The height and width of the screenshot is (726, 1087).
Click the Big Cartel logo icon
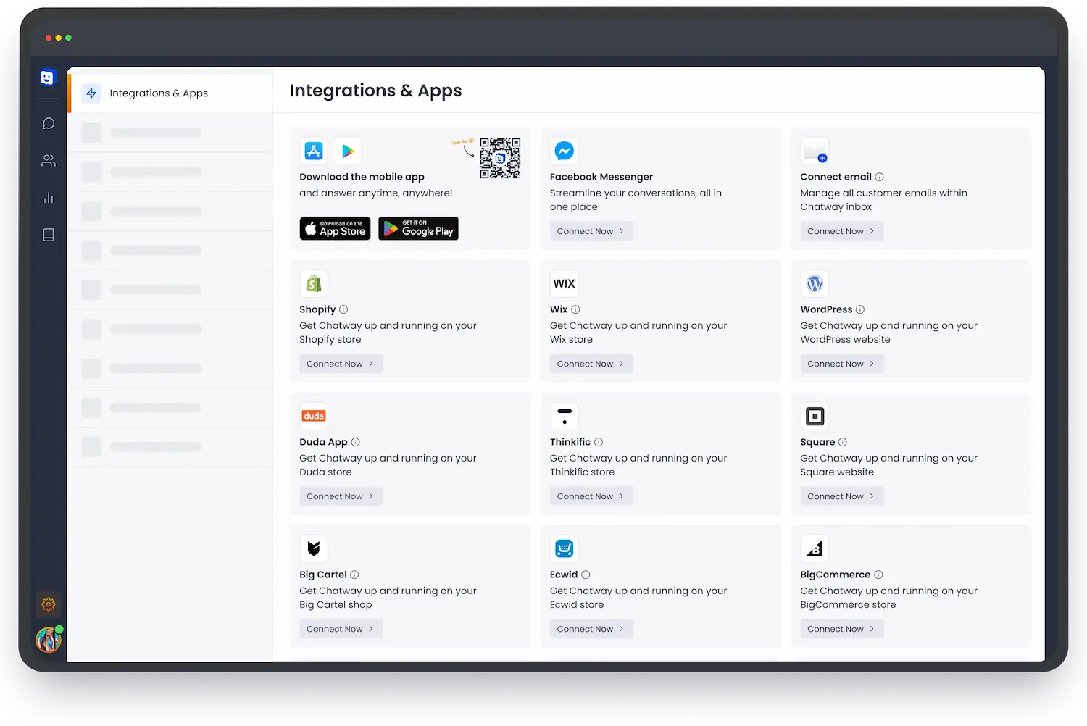coord(314,548)
